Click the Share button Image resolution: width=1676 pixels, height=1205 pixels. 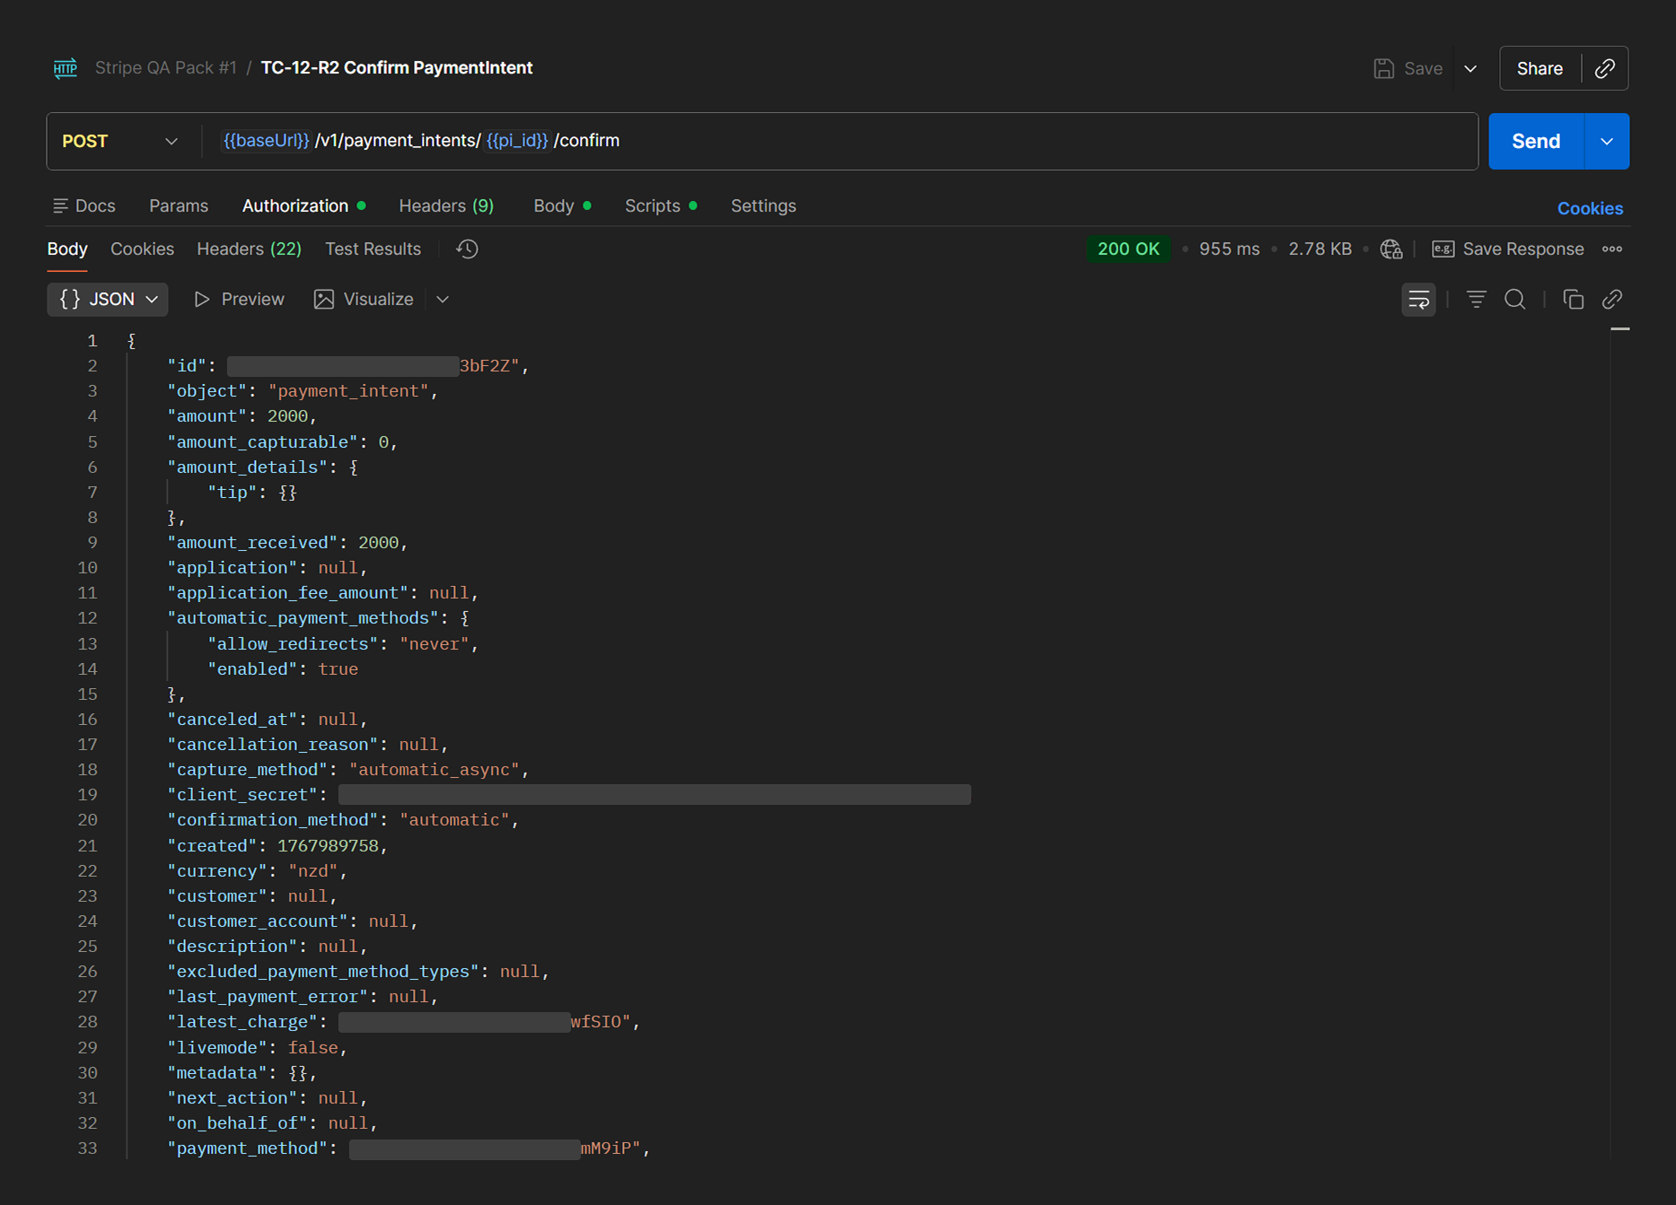click(1540, 68)
